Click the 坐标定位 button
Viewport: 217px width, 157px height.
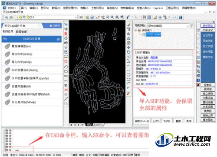[208, 26]
